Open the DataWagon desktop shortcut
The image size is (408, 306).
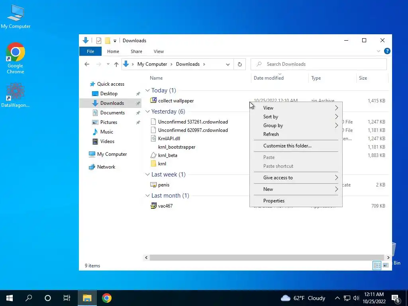tap(16, 95)
